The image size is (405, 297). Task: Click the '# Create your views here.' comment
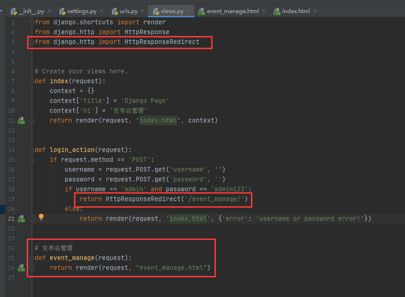(81, 71)
